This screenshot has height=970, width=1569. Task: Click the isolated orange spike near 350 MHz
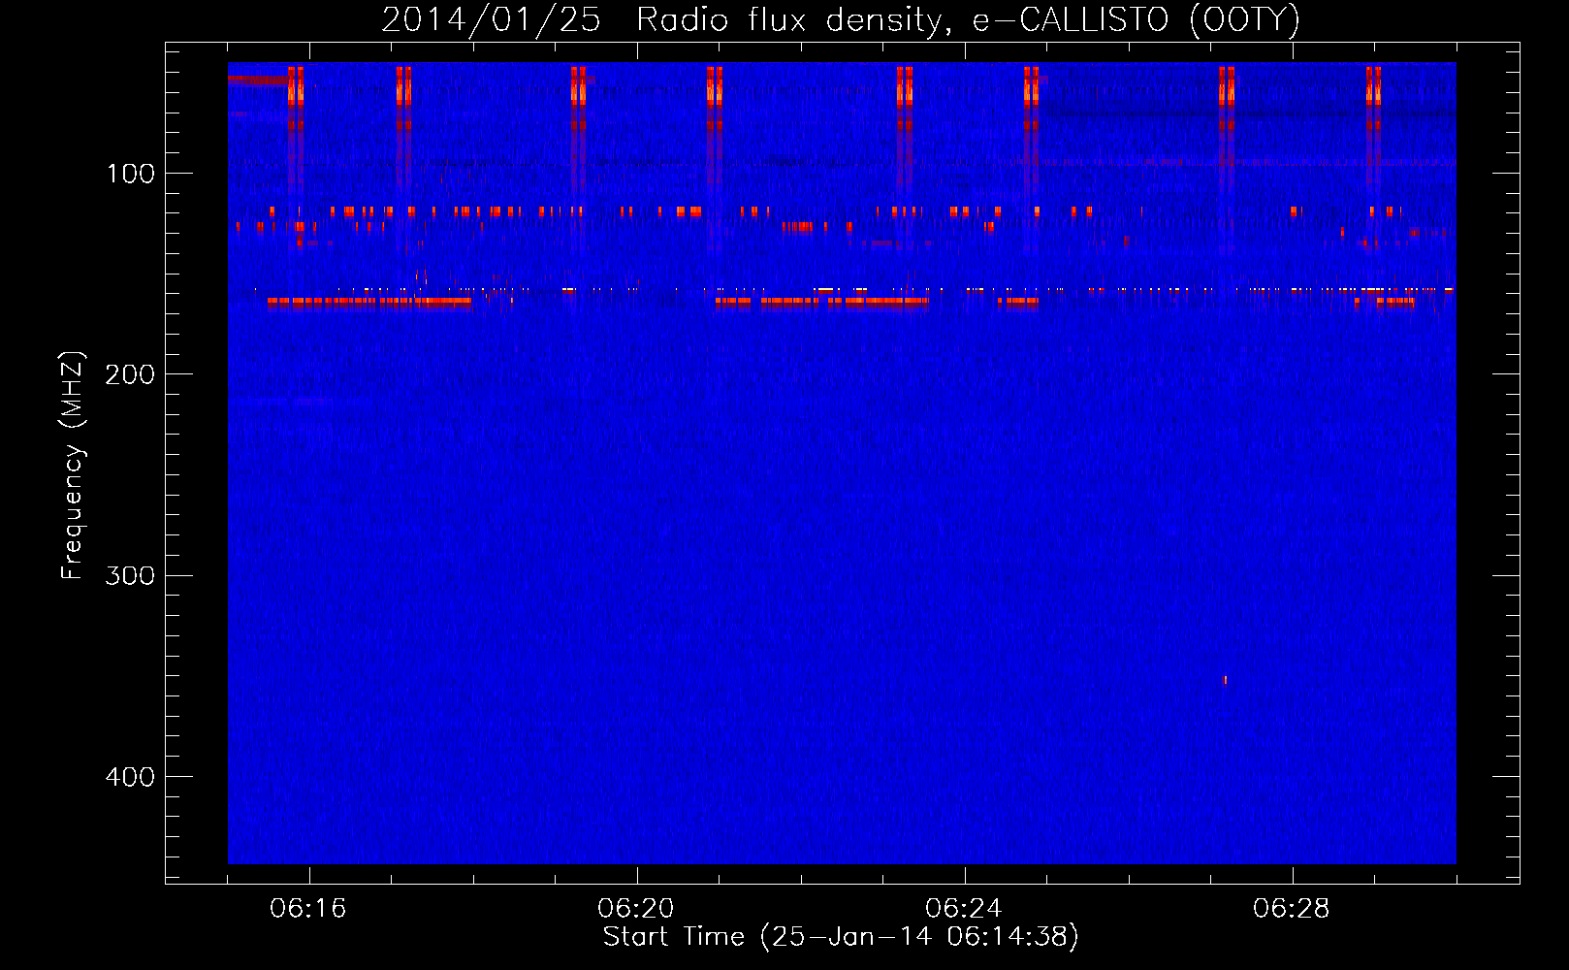click(x=1226, y=680)
